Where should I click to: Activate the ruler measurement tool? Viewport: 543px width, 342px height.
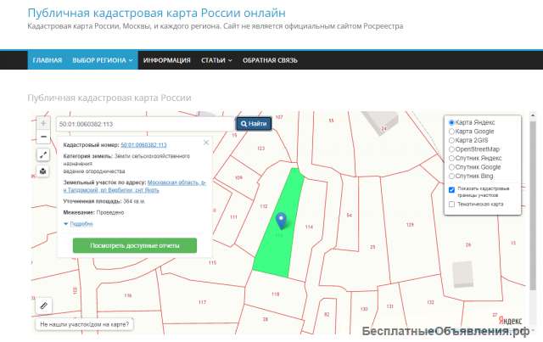tap(43, 306)
